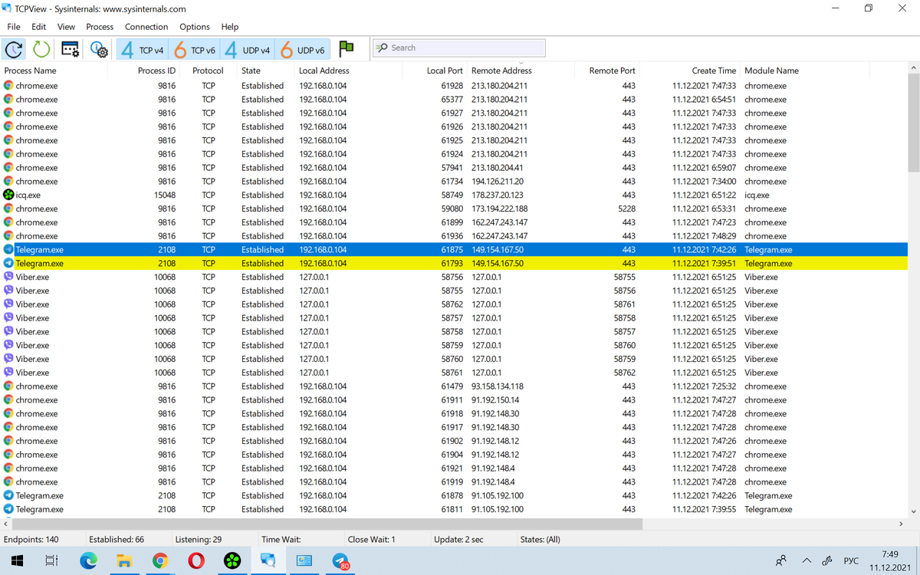Image resolution: width=920 pixels, height=575 pixels.
Task: Open the Edit menu
Action: 39,27
